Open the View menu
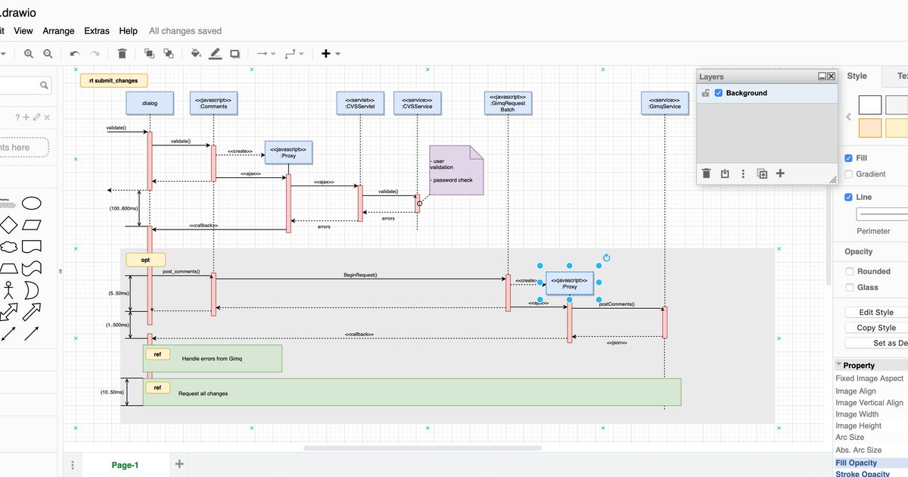The width and height of the screenshot is (908, 477). (x=23, y=31)
